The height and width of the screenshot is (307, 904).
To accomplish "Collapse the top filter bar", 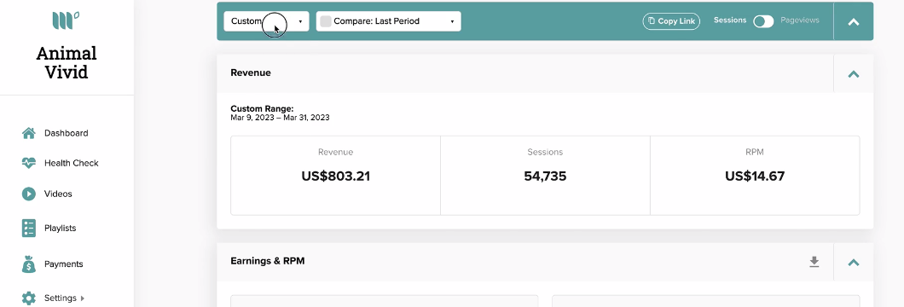I will pos(854,22).
